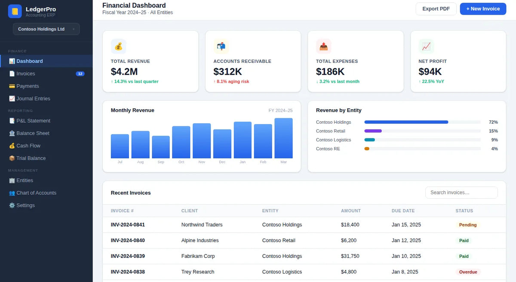The width and height of the screenshot is (516, 282).
Task: Click the Jan 12, 2025 due date
Action: [406, 240]
